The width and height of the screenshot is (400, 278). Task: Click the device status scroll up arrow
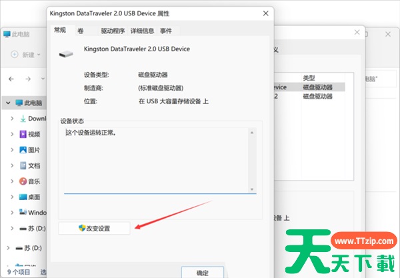point(252,133)
